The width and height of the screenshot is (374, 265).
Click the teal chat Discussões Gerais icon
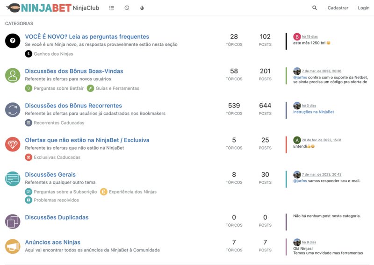(x=13, y=179)
